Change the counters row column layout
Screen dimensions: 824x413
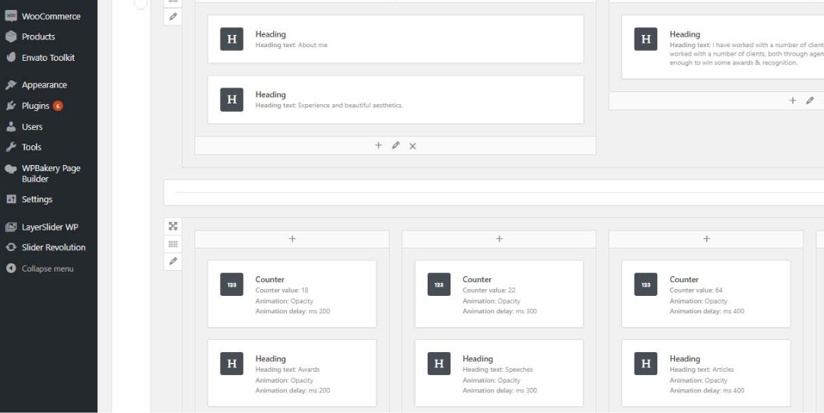pyautogui.click(x=173, y=244)
